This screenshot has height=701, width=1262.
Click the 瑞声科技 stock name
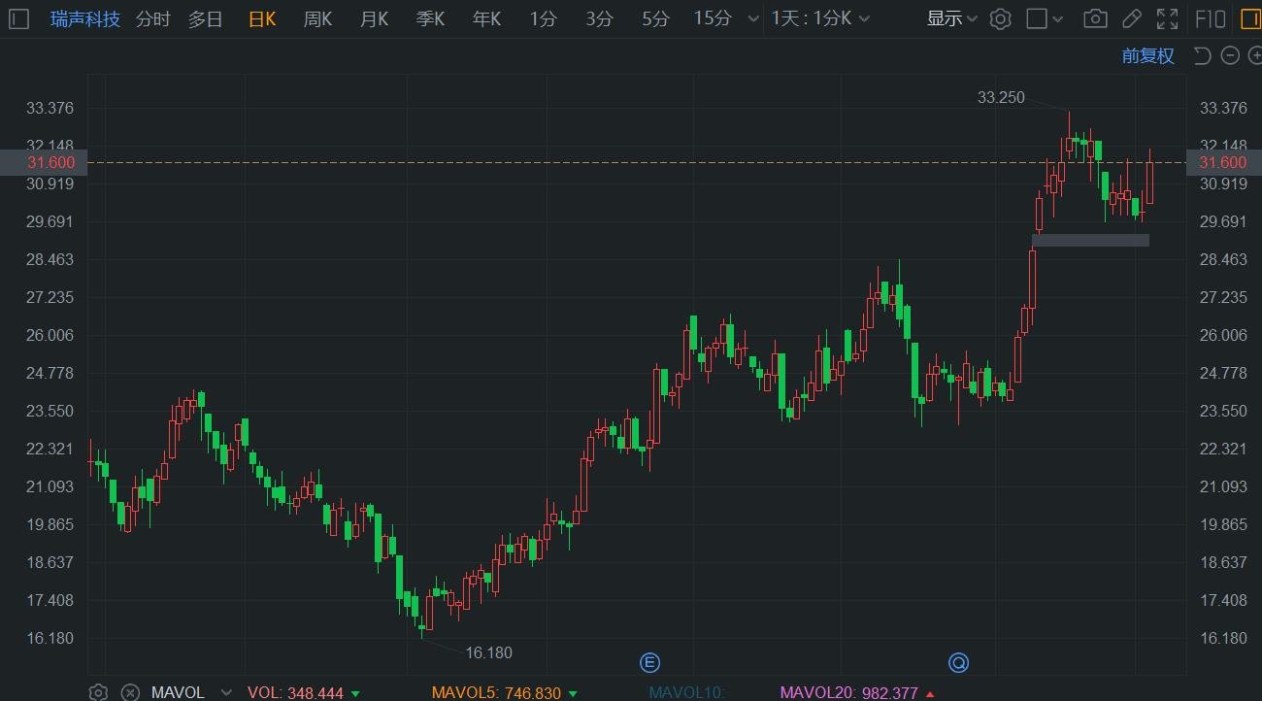(x=85, y=18)
